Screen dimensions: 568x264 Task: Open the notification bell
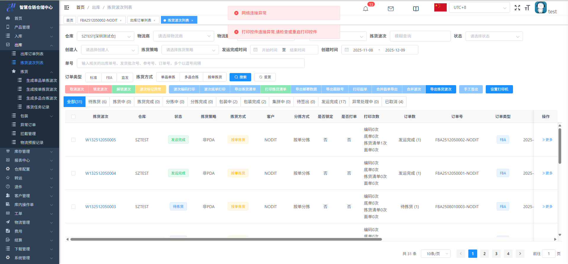pyautogui.click(x=366, y=9)
